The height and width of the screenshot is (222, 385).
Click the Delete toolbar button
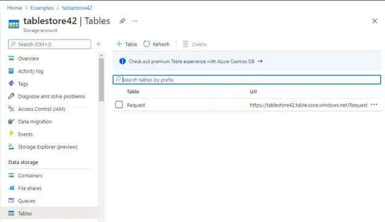[x=195, y=44]
